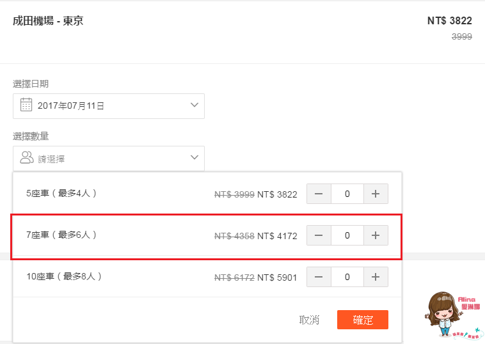485x344 pixels.
Task: Confirm selection with 確定 button
Action: point(363,320)
